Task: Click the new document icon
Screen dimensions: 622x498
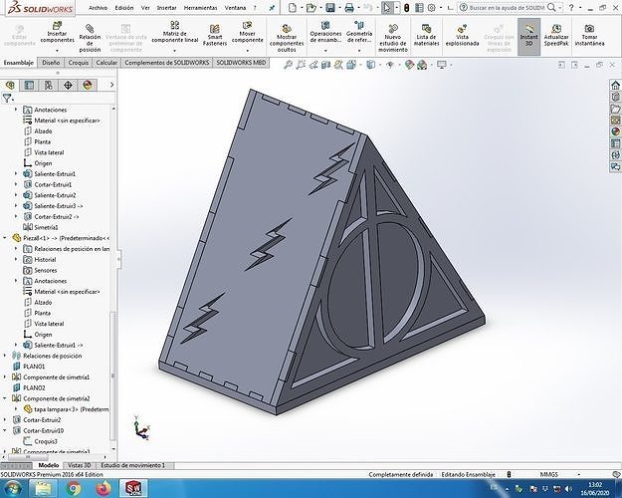Action: tap(293, 8)
